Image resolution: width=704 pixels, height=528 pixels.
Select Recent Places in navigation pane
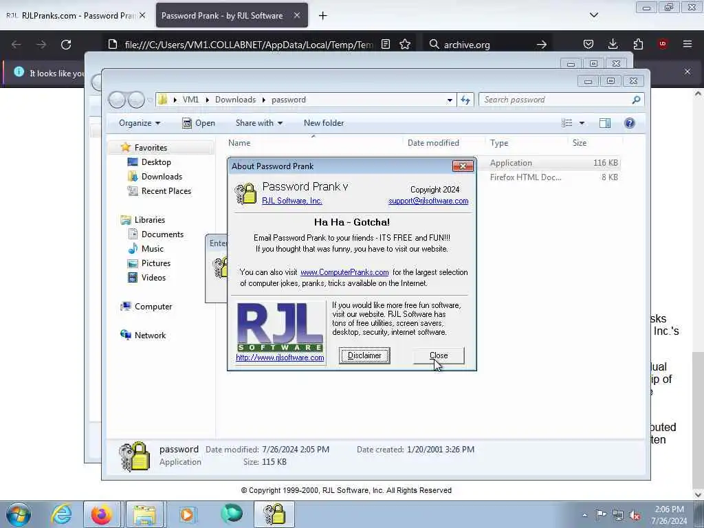[166, 191]
